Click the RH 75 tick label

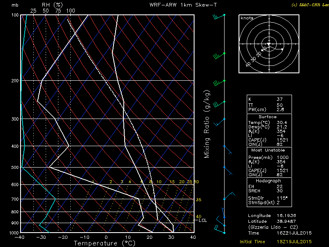click(x=58, y=11)
